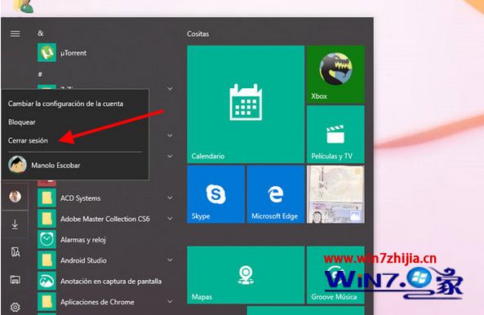This screenshot has width=484, height=315.
Task: Expand the Aplicaciones de Chrome chevron
Action: click(x=170, y=302)
